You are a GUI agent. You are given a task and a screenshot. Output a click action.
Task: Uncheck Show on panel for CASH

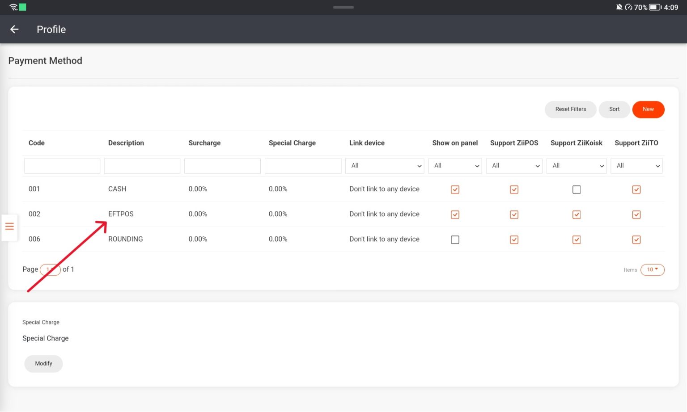tap(455, 189)
